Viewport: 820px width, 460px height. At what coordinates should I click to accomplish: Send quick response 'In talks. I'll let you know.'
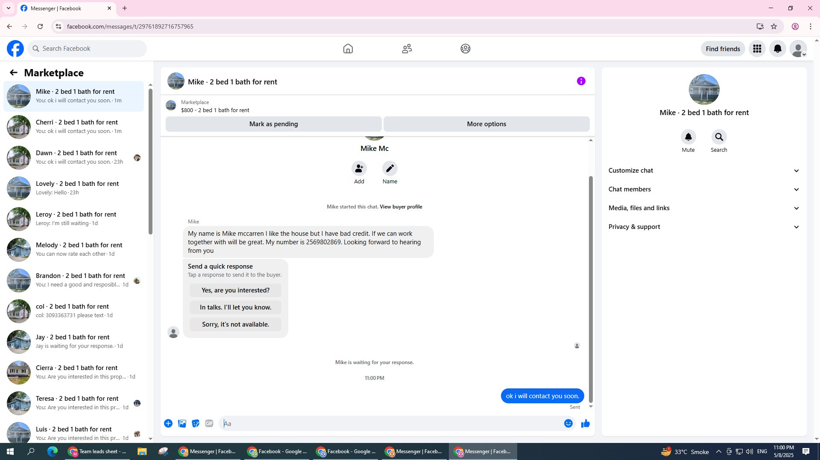(235, 307)
